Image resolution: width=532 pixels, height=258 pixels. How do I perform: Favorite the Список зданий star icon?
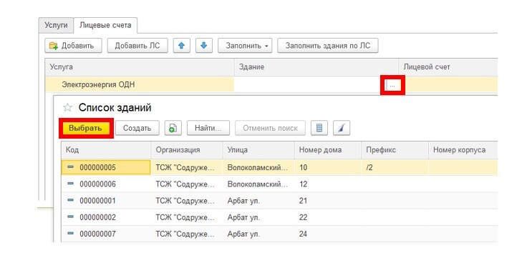pyautogui.click(x=67, y=108)
